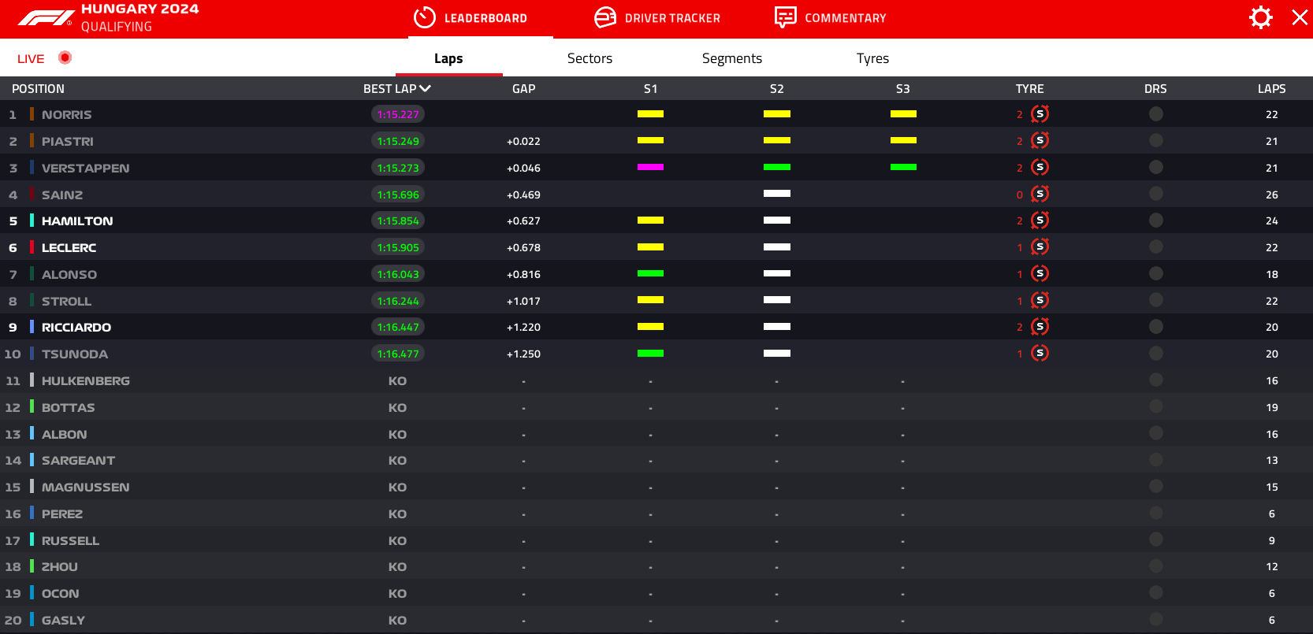The width and height of the screenshot is (1313, 634).
Task: Select the Laps sub-tab
Action: 448,58
